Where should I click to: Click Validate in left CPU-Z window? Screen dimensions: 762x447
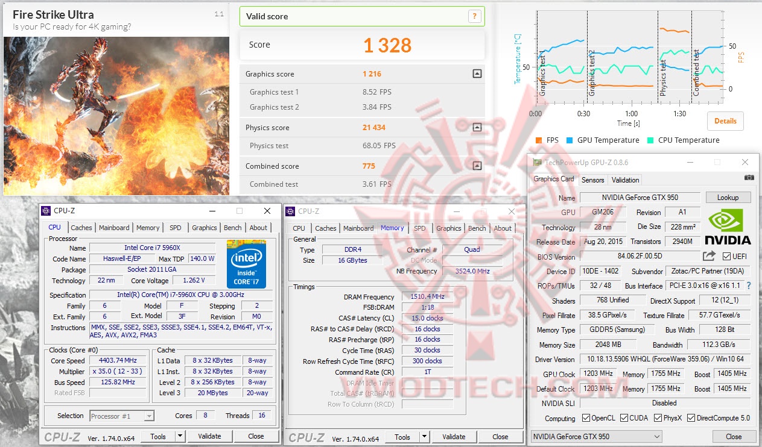pos(209,436)
